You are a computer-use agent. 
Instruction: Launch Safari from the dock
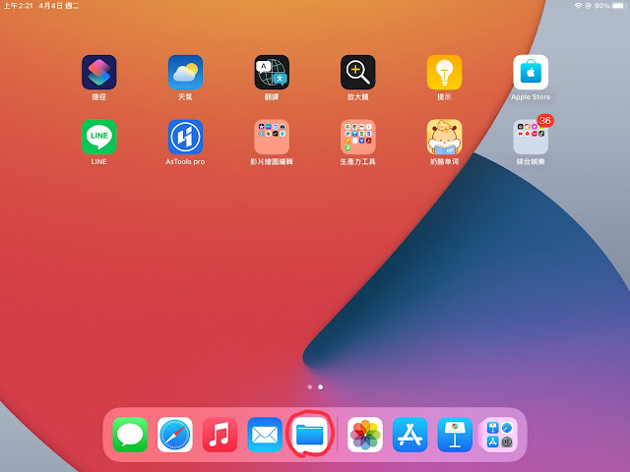(175, 435)
